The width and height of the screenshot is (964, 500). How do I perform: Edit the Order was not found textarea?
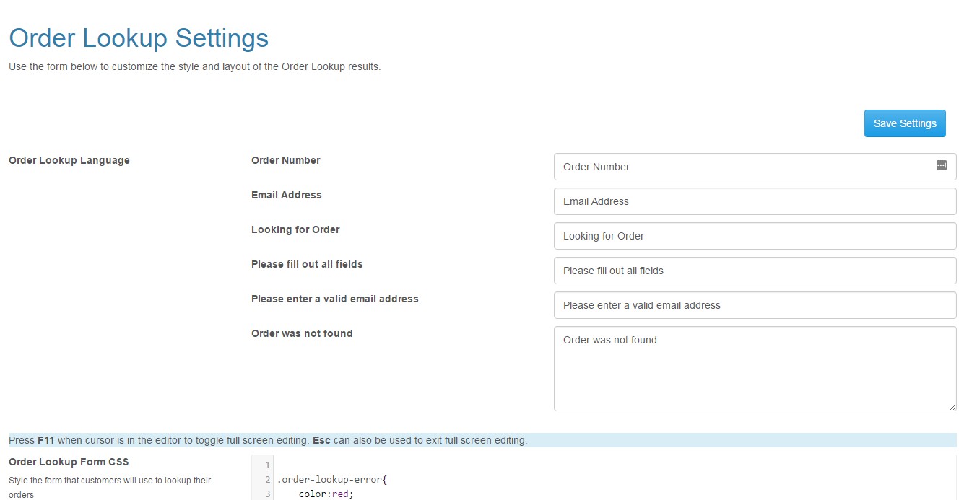[x=755, y=369]
